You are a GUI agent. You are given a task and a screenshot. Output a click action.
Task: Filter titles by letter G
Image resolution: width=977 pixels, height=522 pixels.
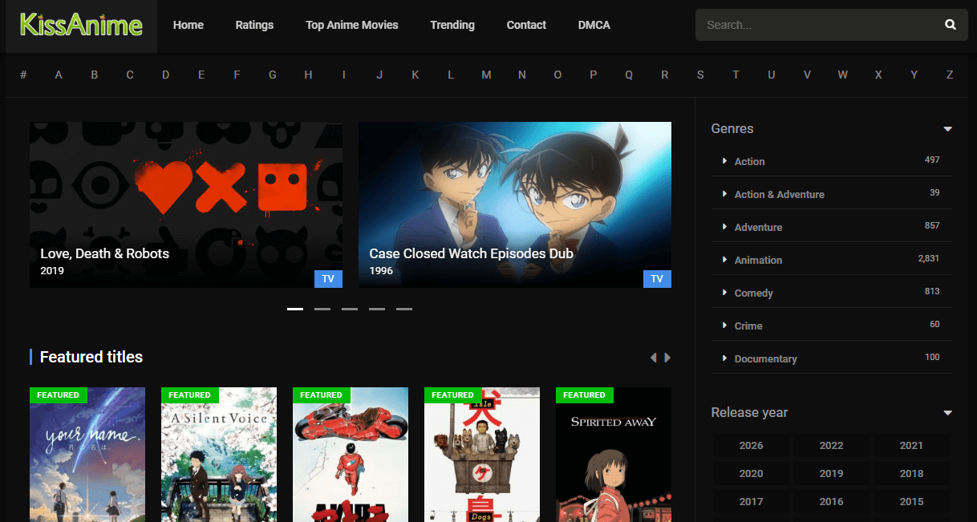[273, 75]
